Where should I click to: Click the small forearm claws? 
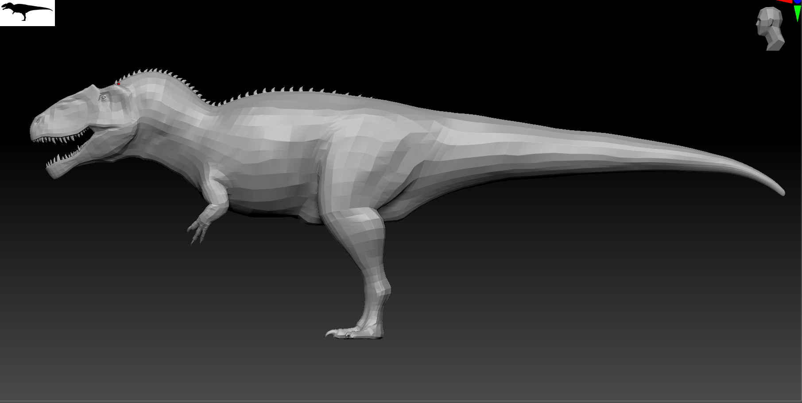click(197, 232)
